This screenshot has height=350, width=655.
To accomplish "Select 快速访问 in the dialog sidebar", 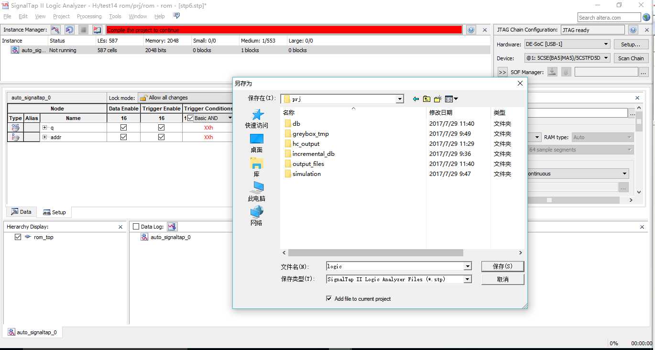I will pos(257,119).
